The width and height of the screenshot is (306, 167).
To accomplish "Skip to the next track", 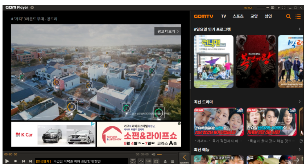I will (30, 161).
